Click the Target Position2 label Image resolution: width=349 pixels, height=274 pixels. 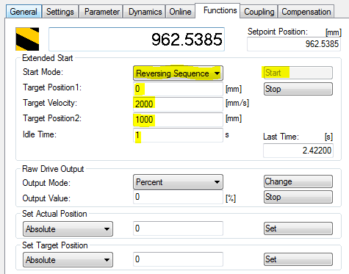click(52, 118)
